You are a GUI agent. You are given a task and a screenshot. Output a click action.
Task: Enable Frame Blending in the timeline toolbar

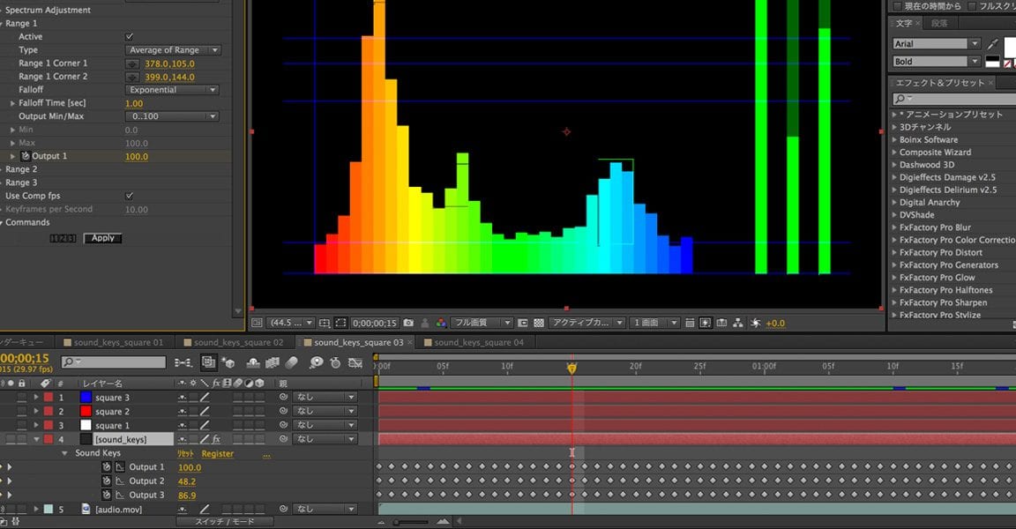(x=273, y=363)
